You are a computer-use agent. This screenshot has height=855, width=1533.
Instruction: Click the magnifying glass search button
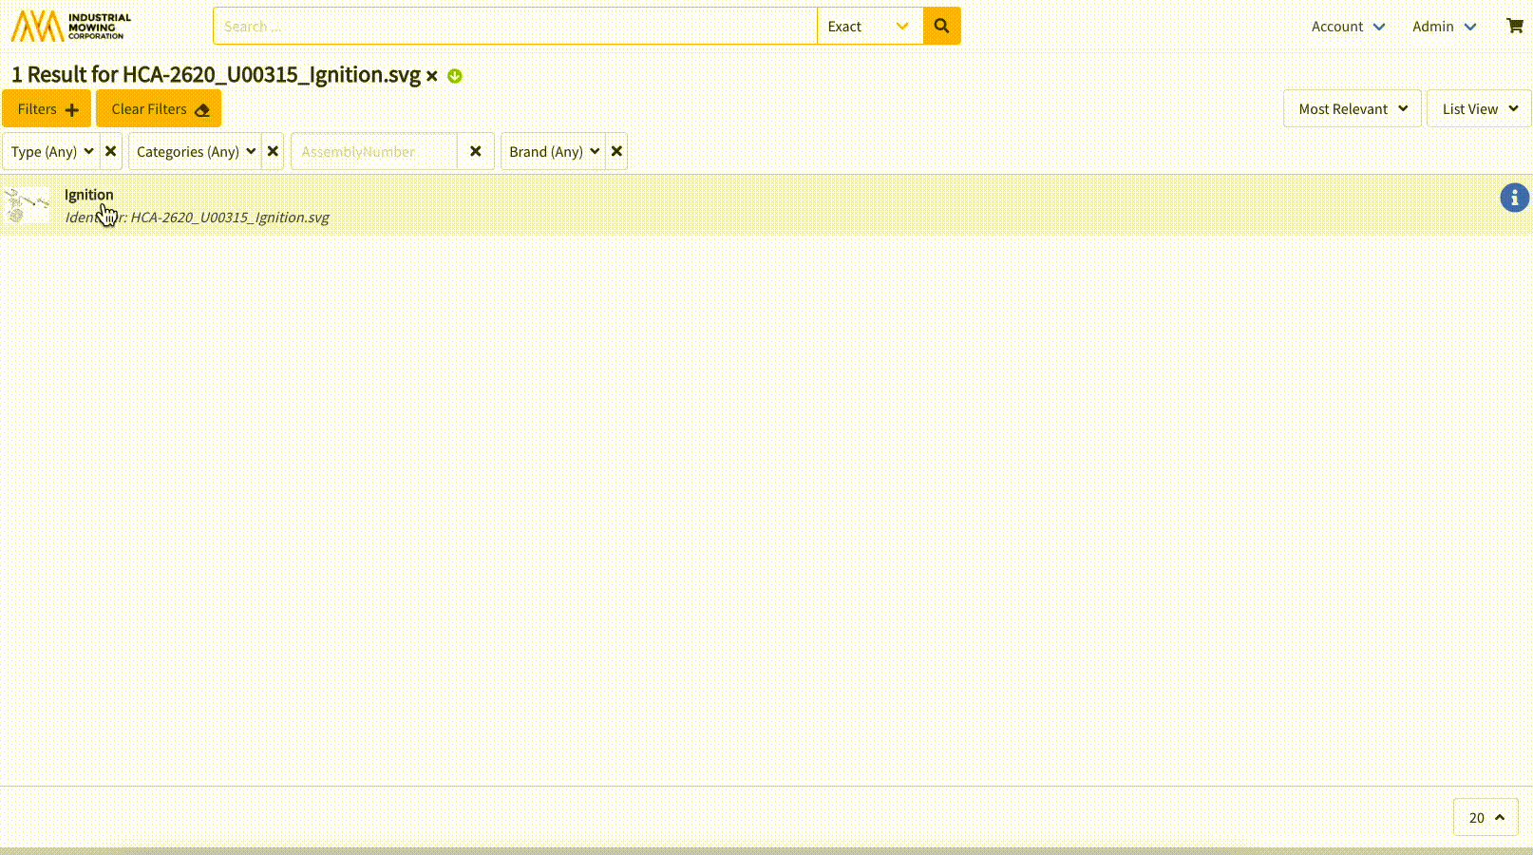[941, 26]
